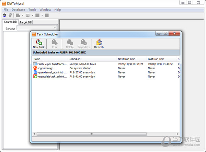
Task: Switch to the Source DB tab
Action: pos(10,22)
